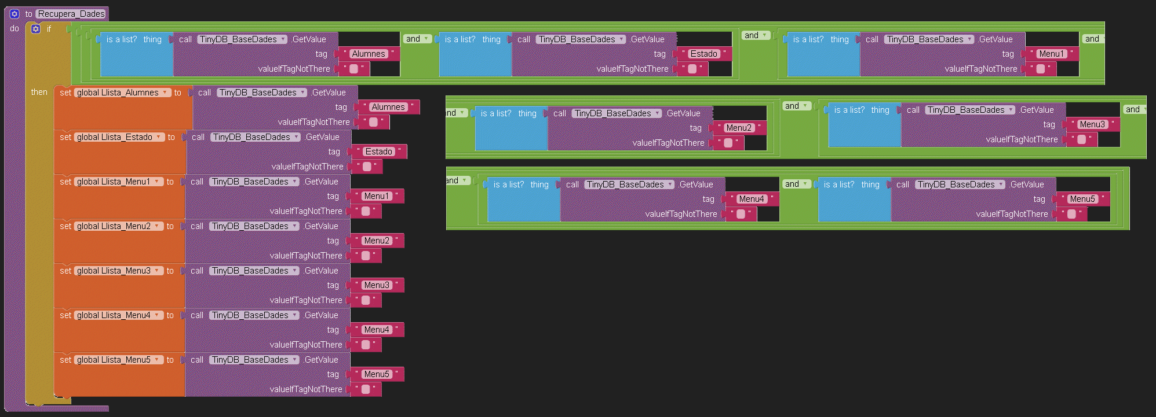The image size is (1156, 417).
Task: Edit Menu5 tag text in set Llista_Menu5 block
Action: point(377,374)
